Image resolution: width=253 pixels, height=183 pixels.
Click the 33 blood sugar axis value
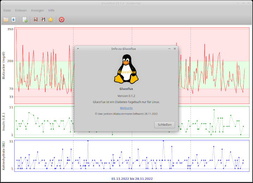11,97
